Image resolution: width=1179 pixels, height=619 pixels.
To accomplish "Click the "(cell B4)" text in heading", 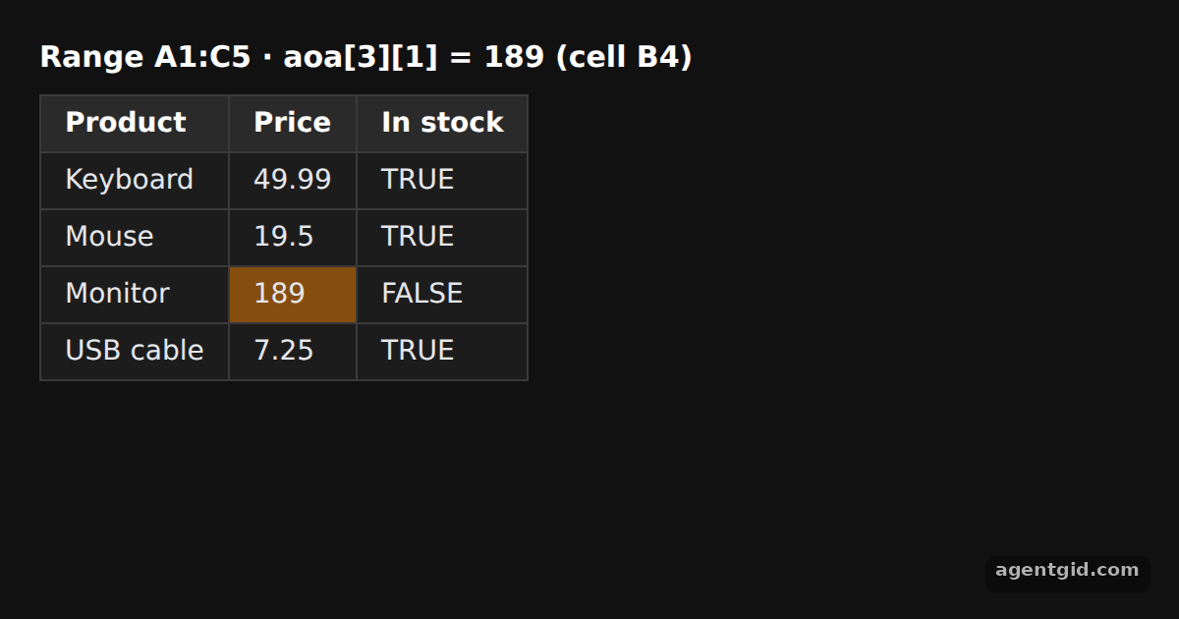I will click(624, 57).
